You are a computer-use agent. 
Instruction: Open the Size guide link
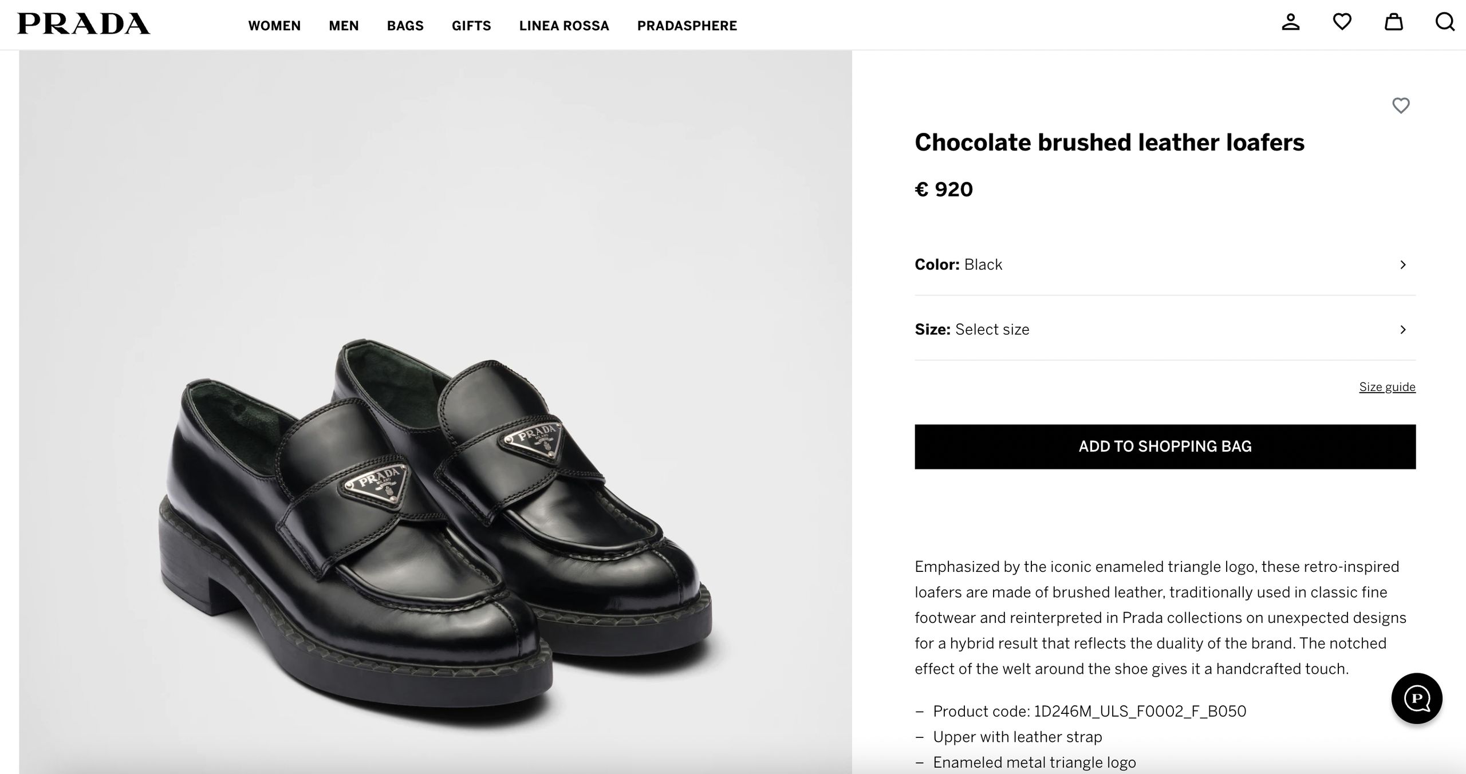coord(1387,387)
